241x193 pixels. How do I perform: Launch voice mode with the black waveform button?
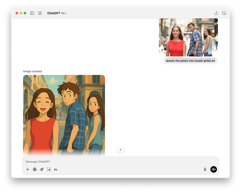pos(214,169)
